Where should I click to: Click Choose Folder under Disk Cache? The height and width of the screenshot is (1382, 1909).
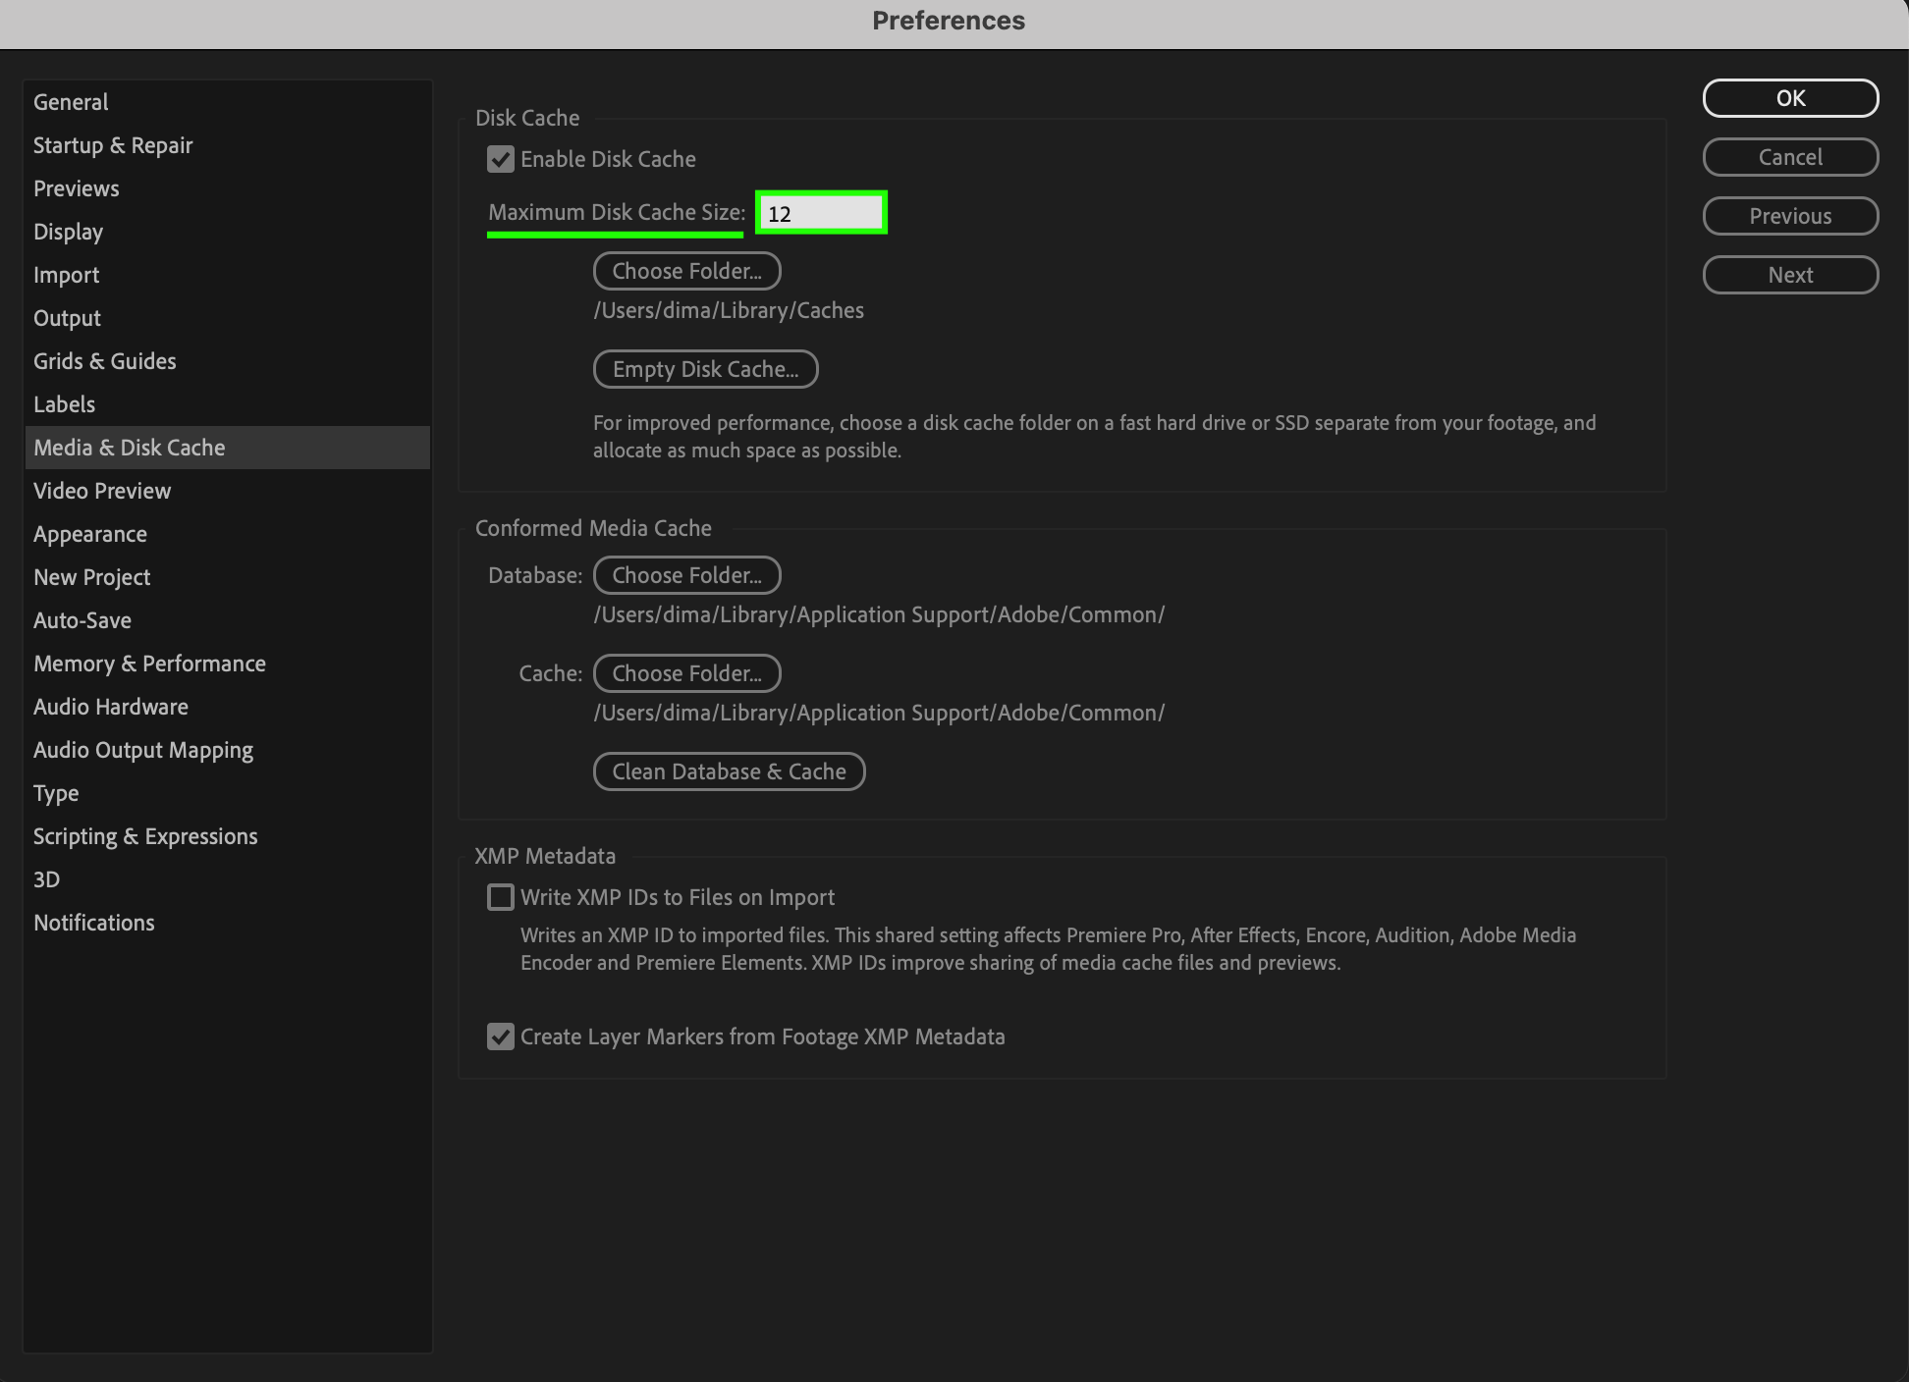pyautogui.click(x=686, y=271)
